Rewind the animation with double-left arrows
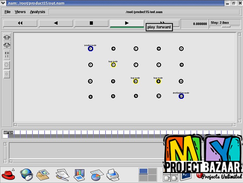This screenshot has height=183, width=243. coord(20,23)
